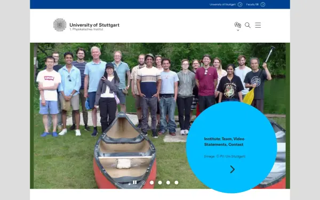The height and width of the screenshot is (200, 320).
Task: Click the arrow circle beside Faculty 08
Action: [x=263, y=4]
